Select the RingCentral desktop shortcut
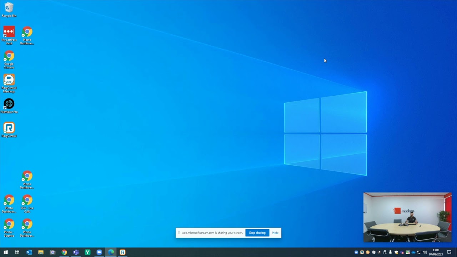Viewport: 457px width, 257px height. 9,130
